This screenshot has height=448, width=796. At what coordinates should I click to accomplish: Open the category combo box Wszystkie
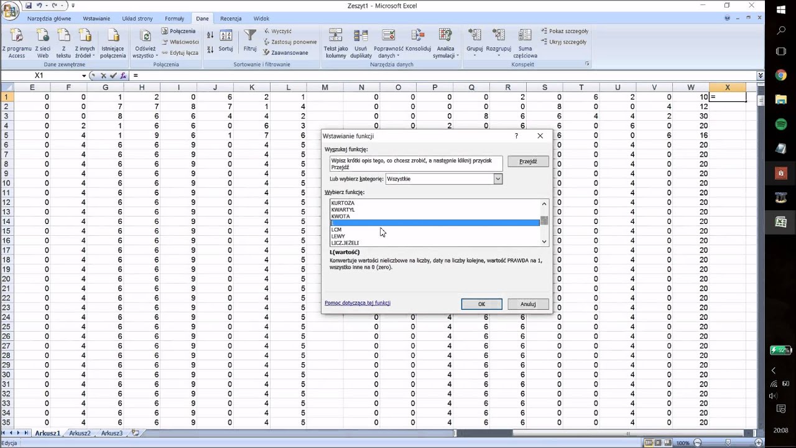(x=444, y=179)
